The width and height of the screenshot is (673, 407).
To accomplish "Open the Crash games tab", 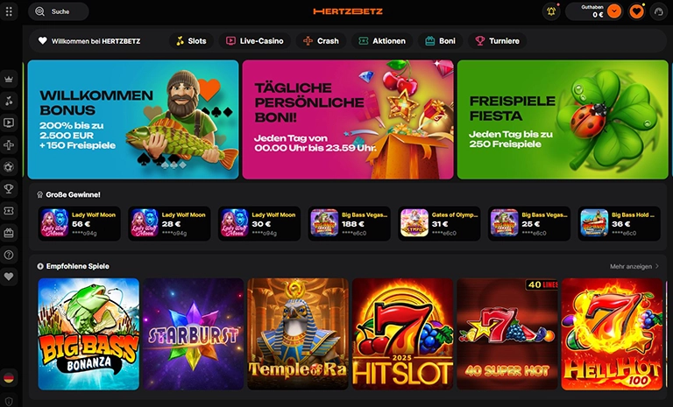I will click(321, 41).
